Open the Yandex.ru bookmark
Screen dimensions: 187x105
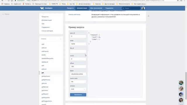27,4
